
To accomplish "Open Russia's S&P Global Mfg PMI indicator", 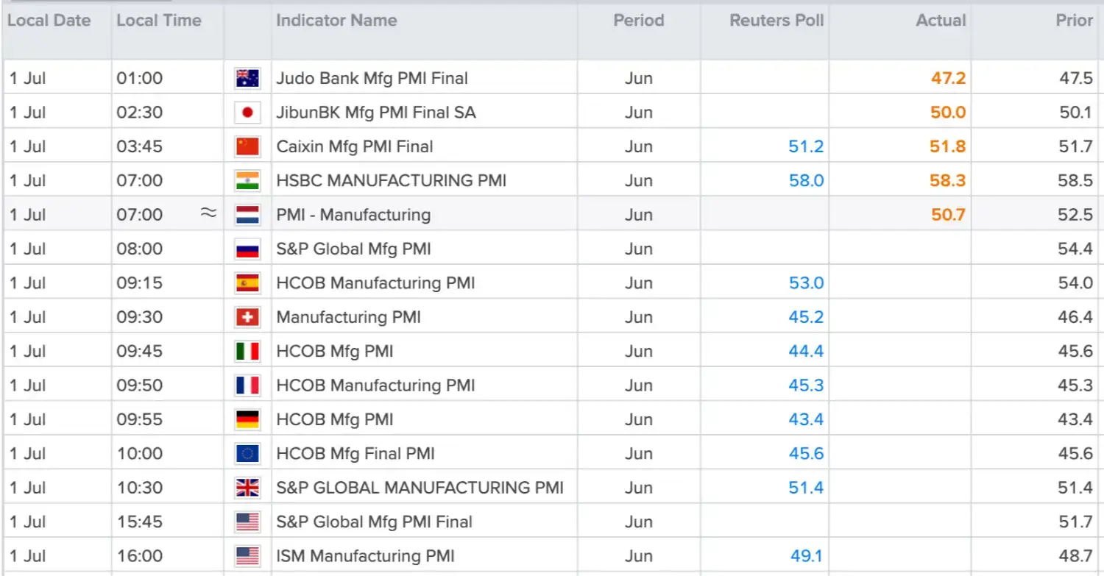I will [353, 249].
